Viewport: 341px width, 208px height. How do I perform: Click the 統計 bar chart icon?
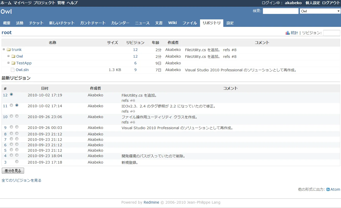287,33
